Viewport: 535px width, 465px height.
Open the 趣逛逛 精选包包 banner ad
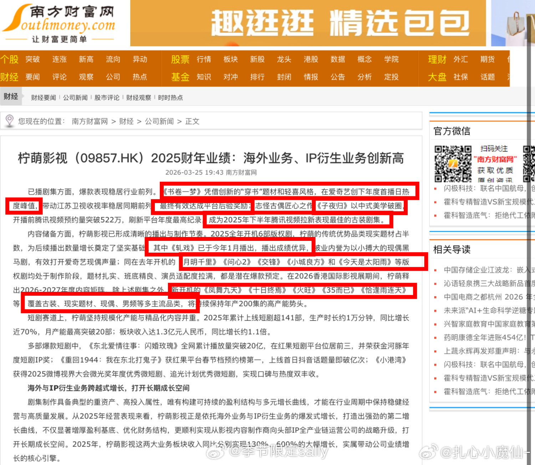pyautogui.click(x=308, y=23)
